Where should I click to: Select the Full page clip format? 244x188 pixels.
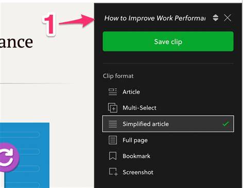pyautogui.click(x=168, y=140)
